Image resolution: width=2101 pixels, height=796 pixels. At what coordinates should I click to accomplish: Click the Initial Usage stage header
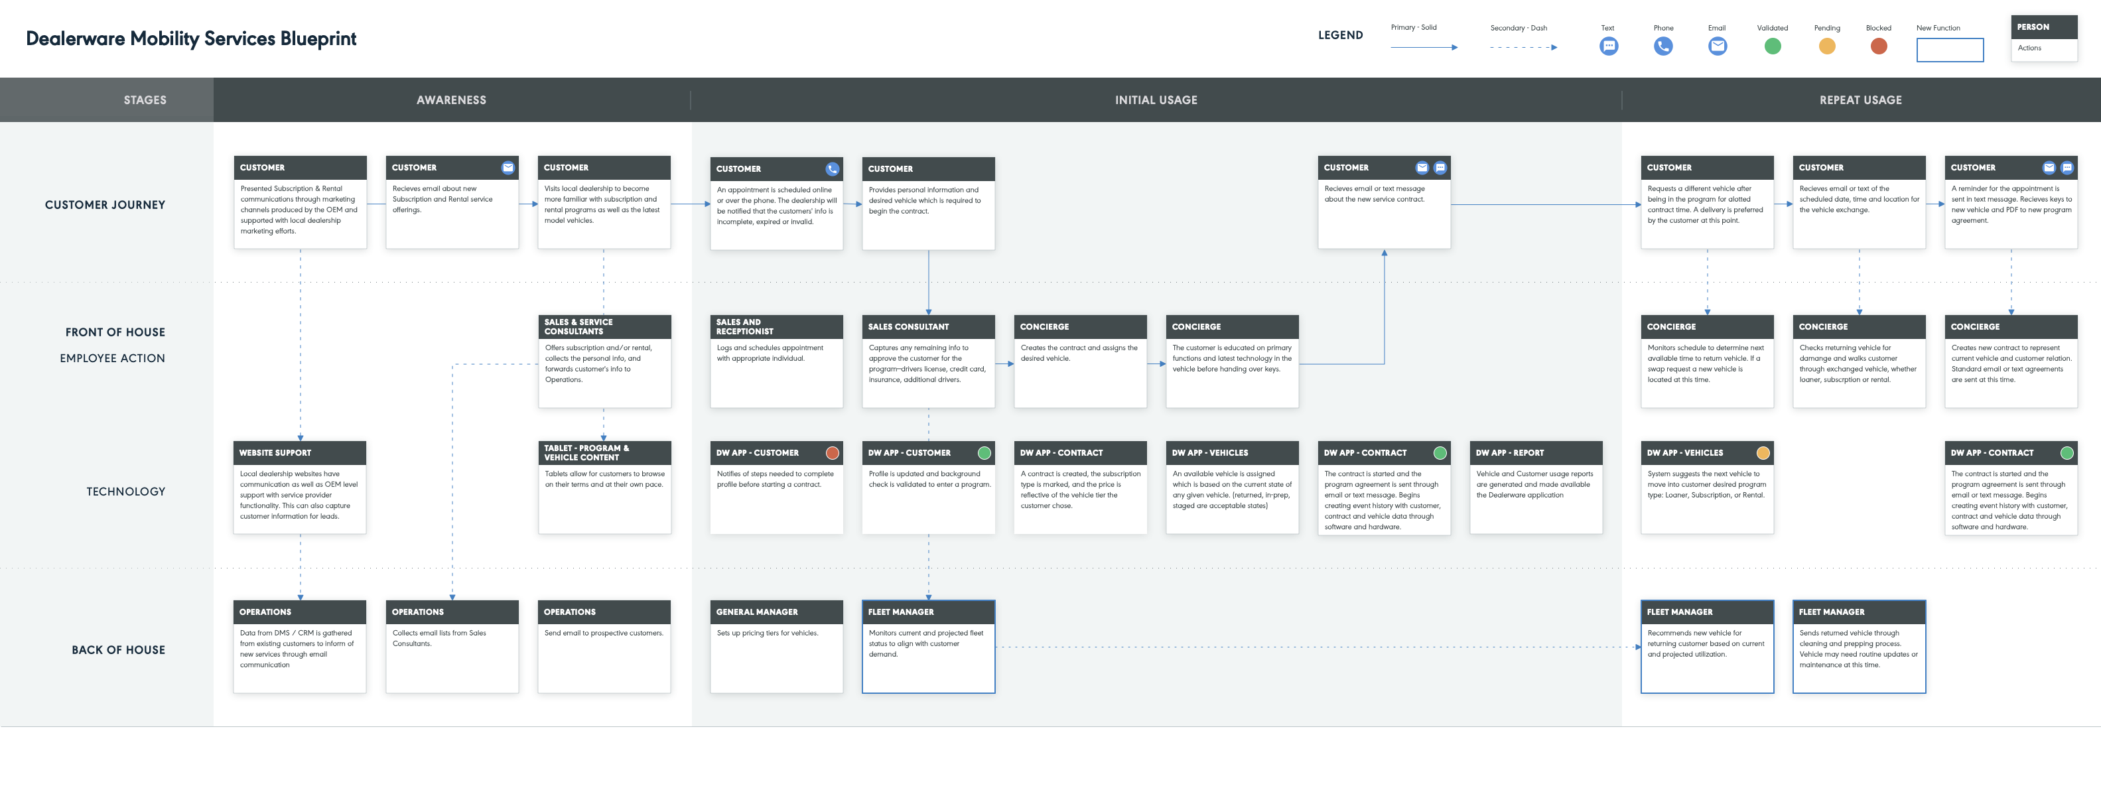[1156, 100]
